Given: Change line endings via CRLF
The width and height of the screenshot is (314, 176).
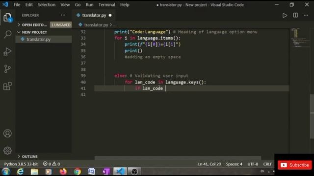Looking at the screenshot, I should (x=267, y=164).
